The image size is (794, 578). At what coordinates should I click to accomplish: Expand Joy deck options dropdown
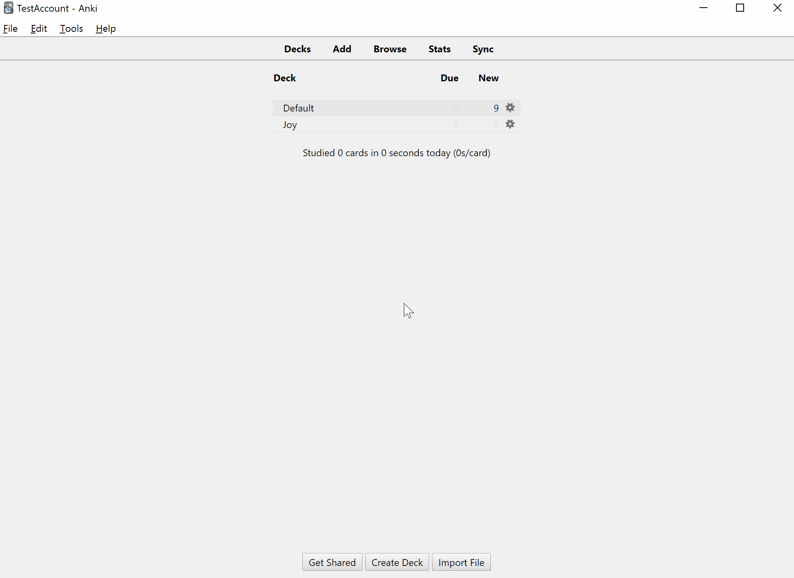pyautogui.click(x=510, y=124)
